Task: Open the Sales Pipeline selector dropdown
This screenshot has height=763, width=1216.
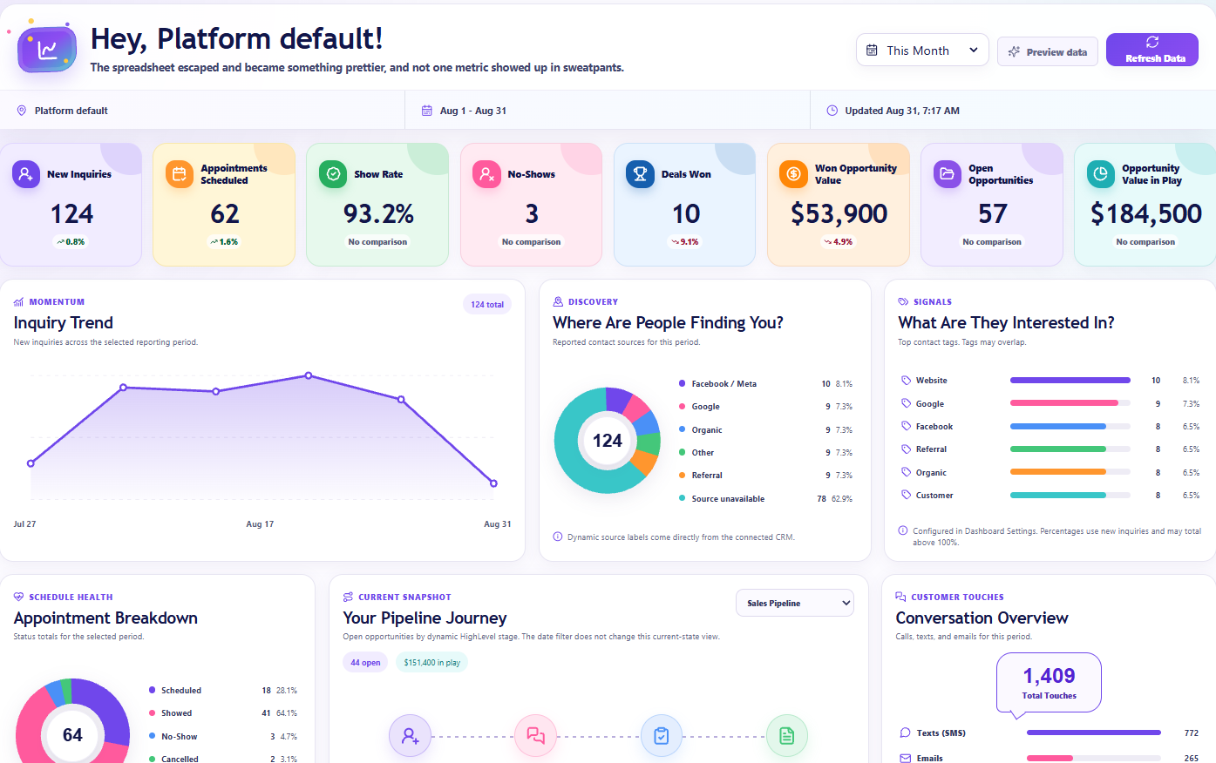Action: coord(795,603)
